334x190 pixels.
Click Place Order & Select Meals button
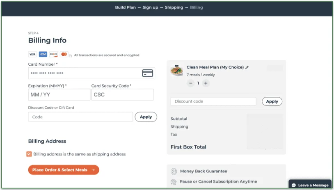point(64,170)
